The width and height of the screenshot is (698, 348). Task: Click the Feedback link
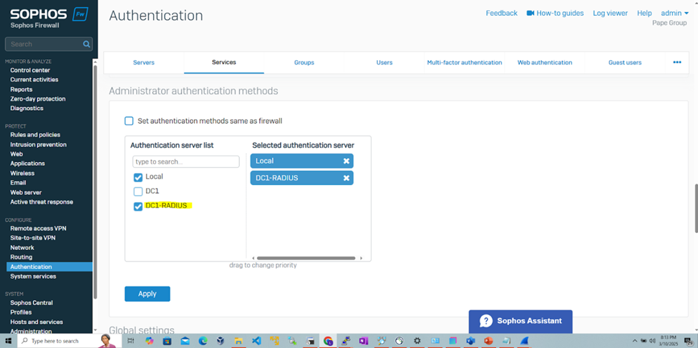point(502,14)
